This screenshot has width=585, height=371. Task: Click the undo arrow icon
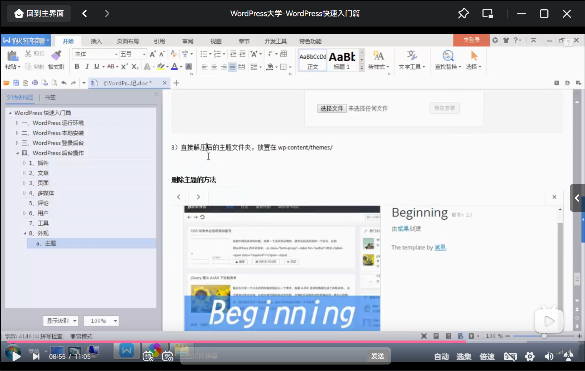pos(64,83)
